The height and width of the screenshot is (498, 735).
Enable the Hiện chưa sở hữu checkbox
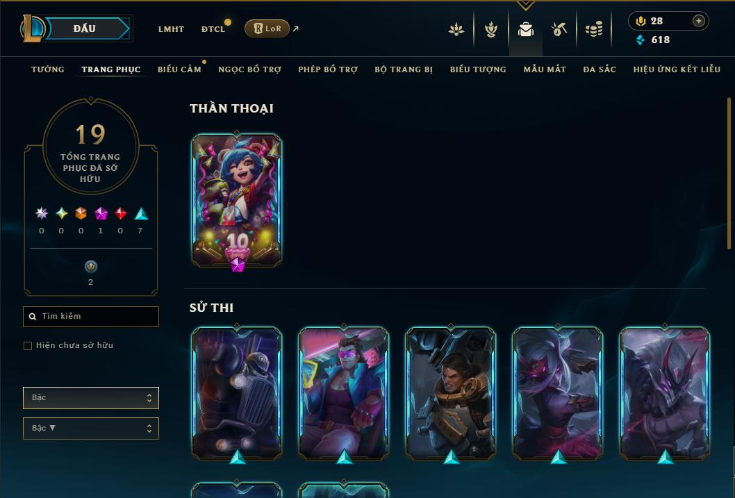28,346
